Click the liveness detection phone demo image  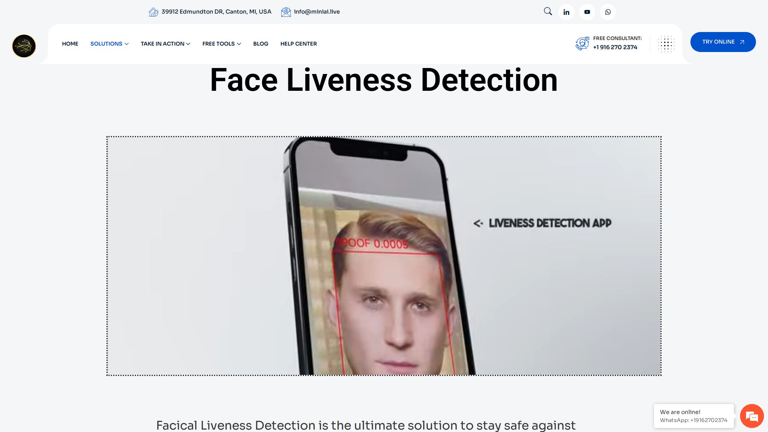[384, 256]
